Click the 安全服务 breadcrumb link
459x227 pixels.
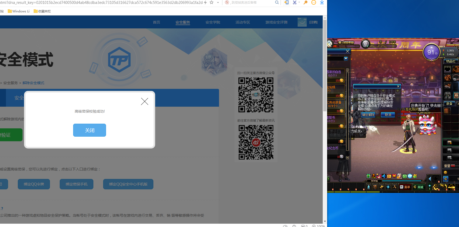click(x=11, y=83)
